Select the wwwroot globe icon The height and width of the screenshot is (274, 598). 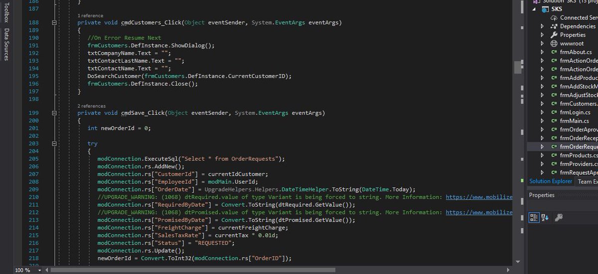554,43
